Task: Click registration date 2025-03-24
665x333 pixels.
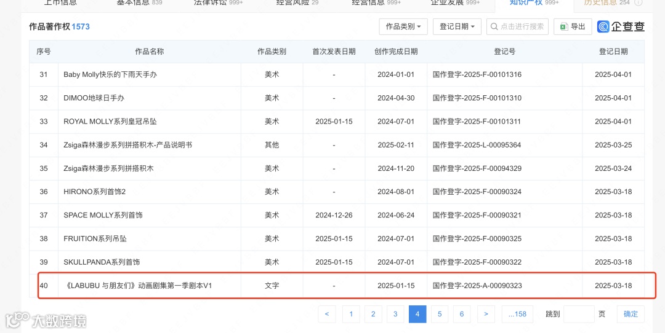Action: click(x=613, y=168)
